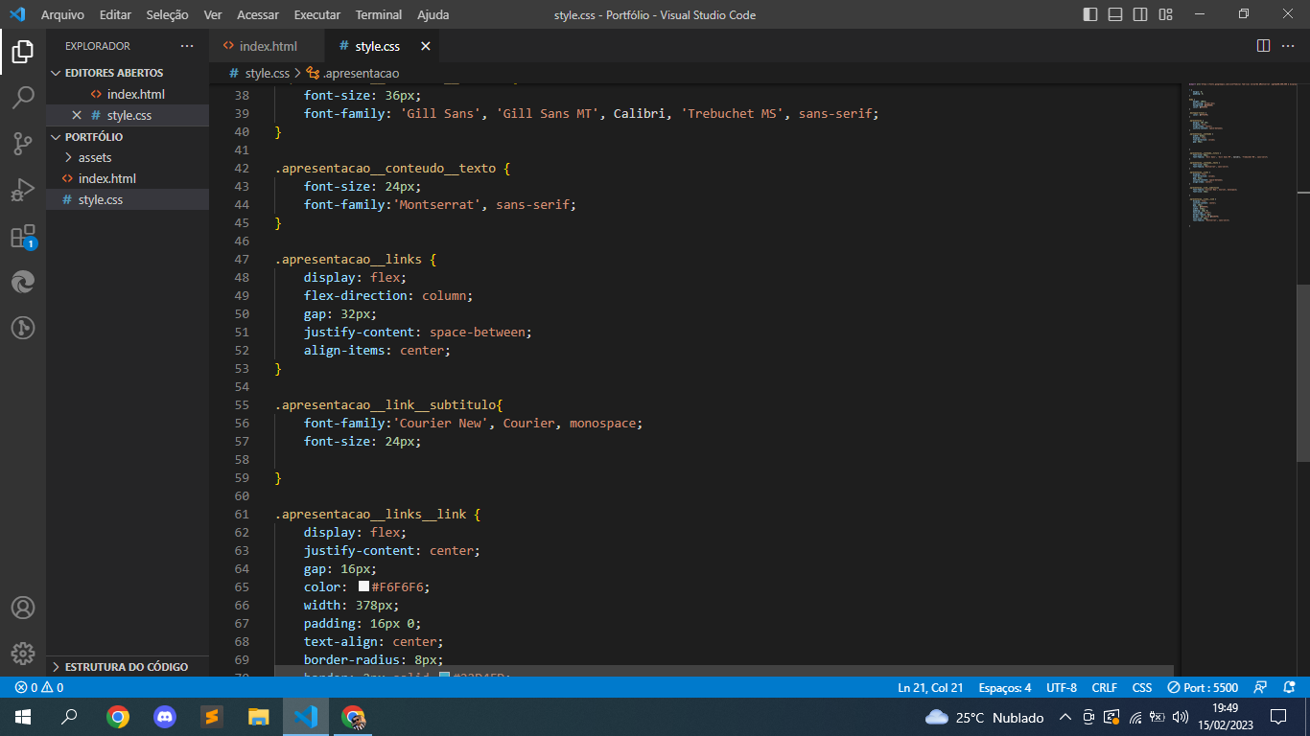Toggle Panel layout button in title bar
Screen dimensions: 1310x736
(1115, 14)
